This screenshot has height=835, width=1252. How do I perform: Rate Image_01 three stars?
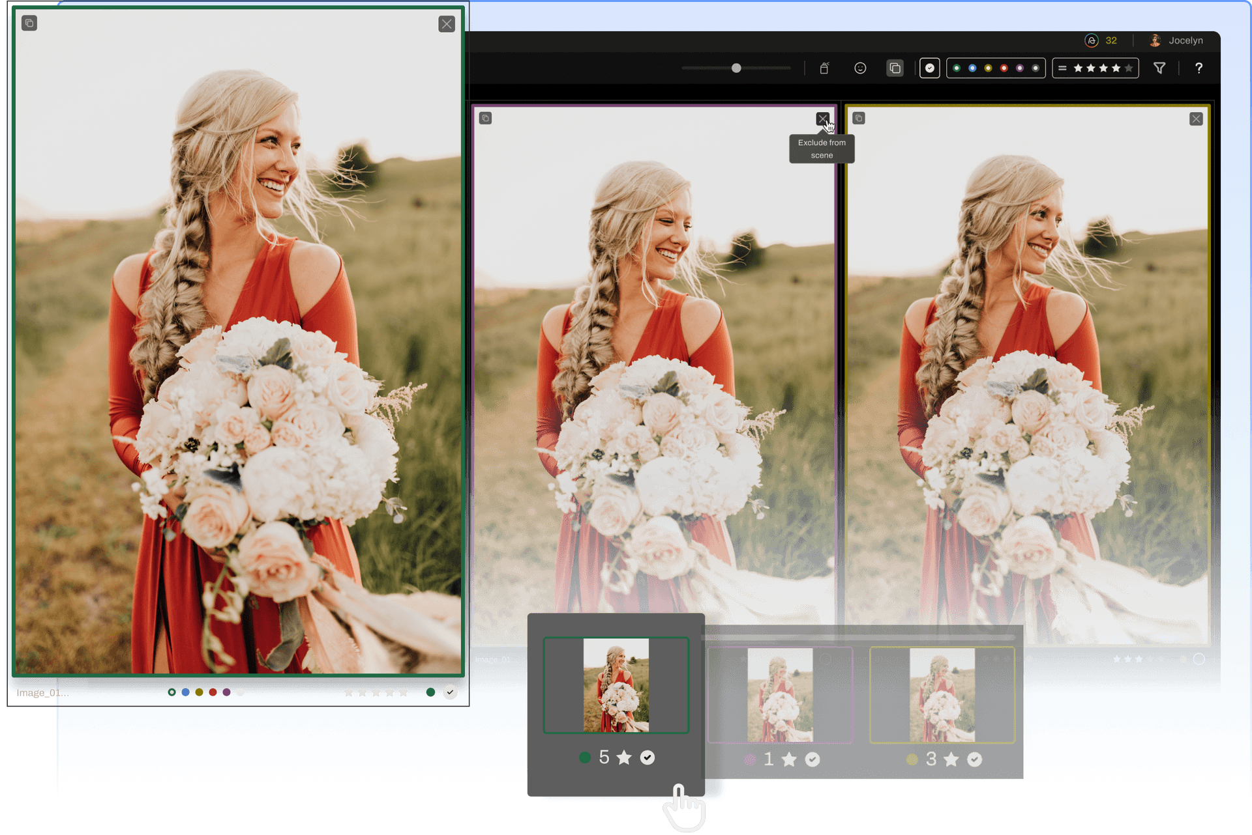point(376,693)
